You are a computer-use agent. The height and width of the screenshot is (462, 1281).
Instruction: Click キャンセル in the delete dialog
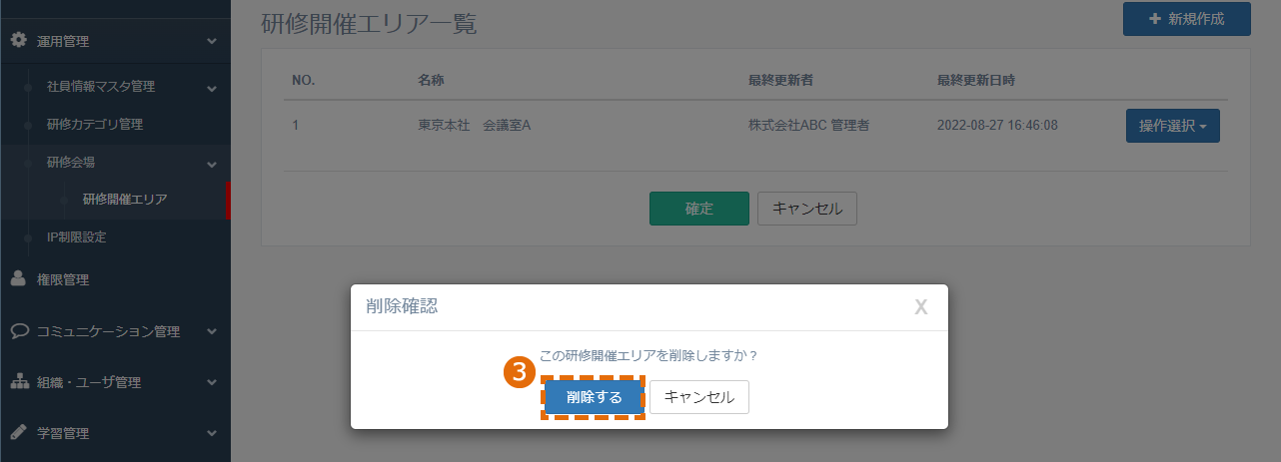pyautogui.click(x=699, y=397)
